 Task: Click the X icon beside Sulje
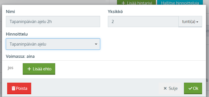[x=165, y=88]
